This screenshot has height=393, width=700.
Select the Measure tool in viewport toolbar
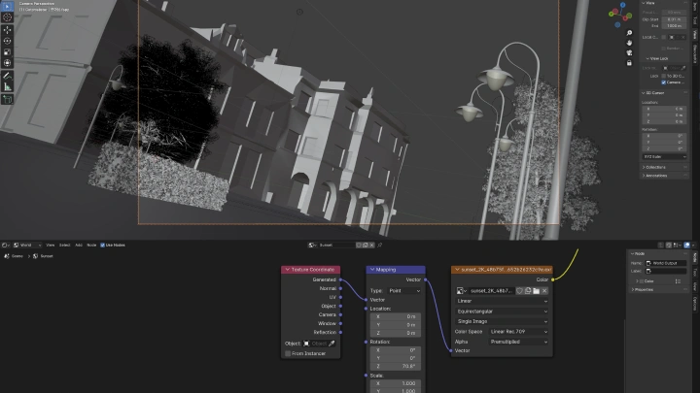click(x=6, y=86)
